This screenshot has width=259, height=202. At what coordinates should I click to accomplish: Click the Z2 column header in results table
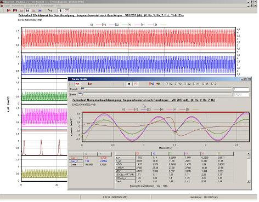[x=176, y=154]
